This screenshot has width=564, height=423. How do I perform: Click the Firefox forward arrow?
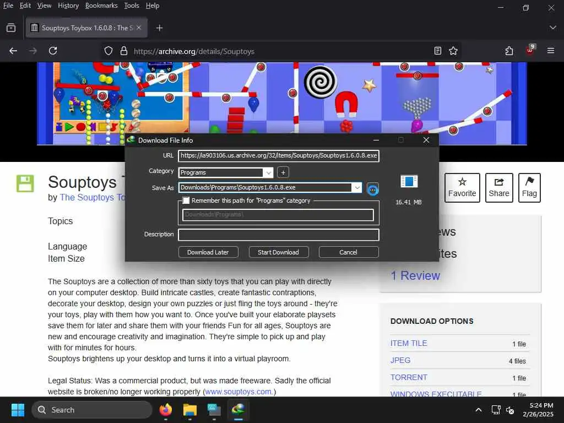click(x=32, y=51)
